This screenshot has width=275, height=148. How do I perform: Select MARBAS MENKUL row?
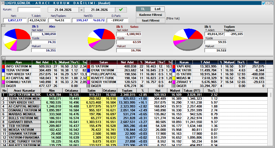[x=135, y=114]
